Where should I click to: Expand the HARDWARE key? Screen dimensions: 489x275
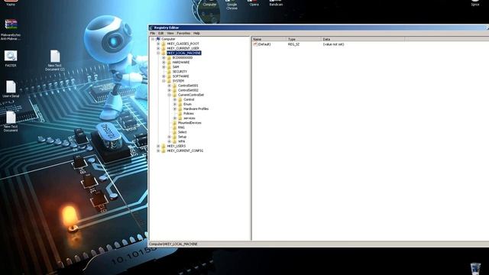point(164,63)
